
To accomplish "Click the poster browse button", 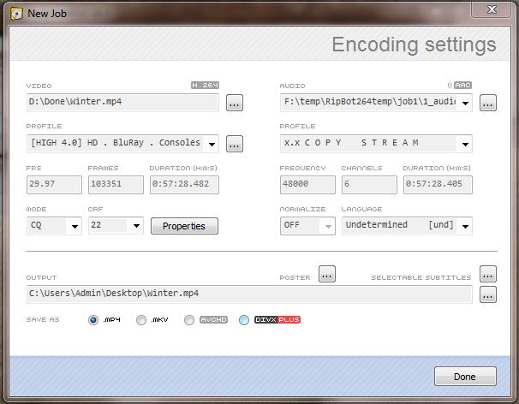I will (x=327, y=275).
